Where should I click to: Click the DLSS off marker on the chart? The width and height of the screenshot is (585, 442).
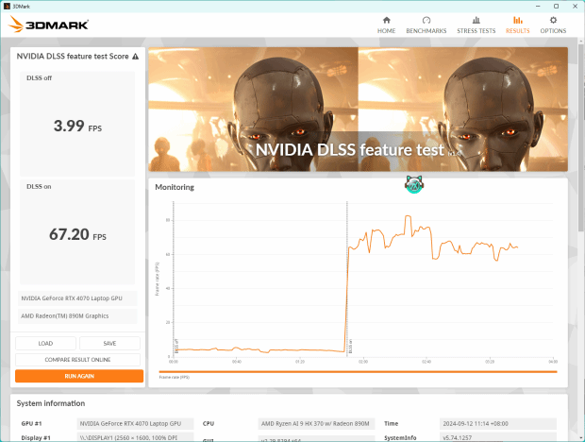(176, 346)
